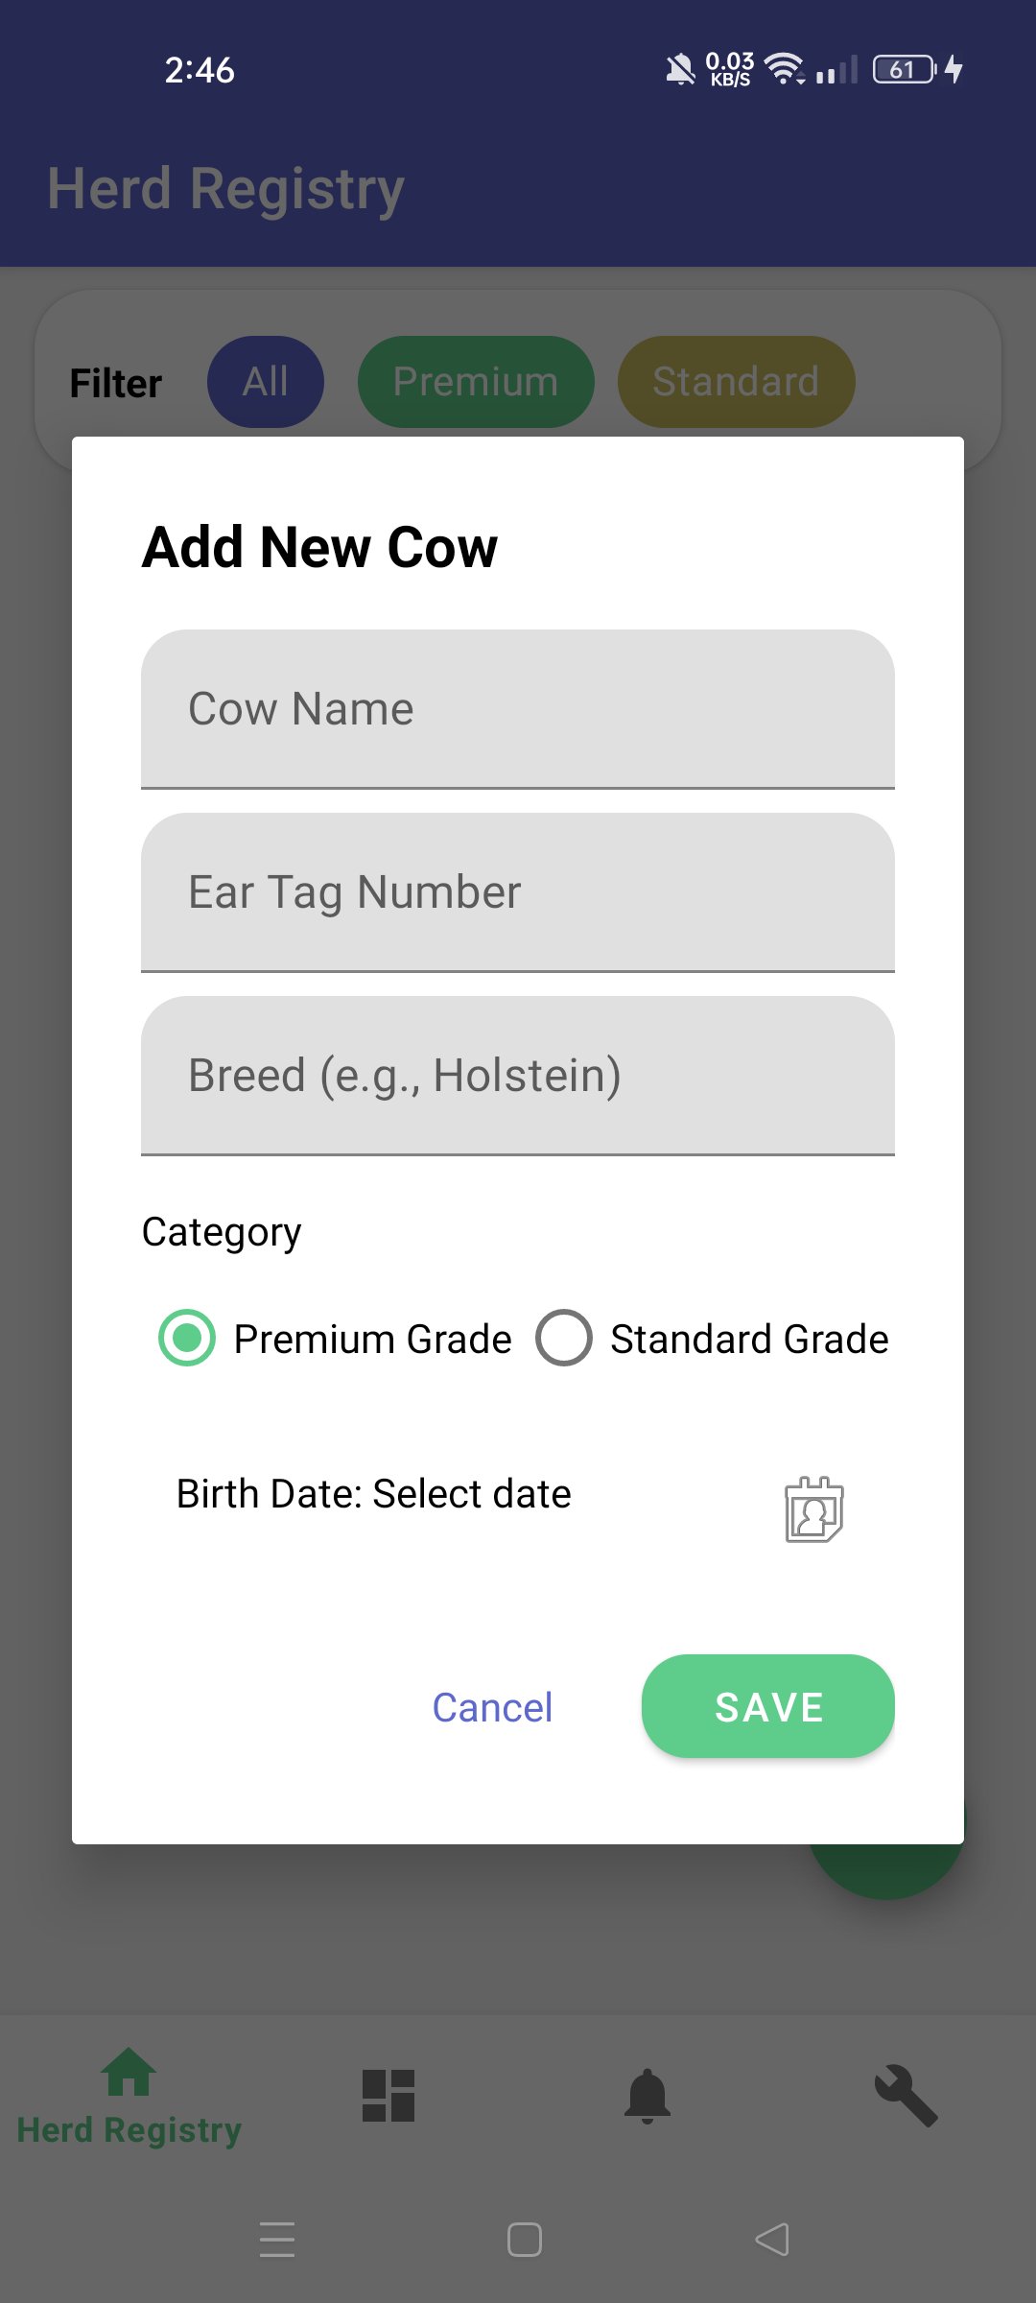Focus the Ear Tag Number field

click(x=518, y=892)
